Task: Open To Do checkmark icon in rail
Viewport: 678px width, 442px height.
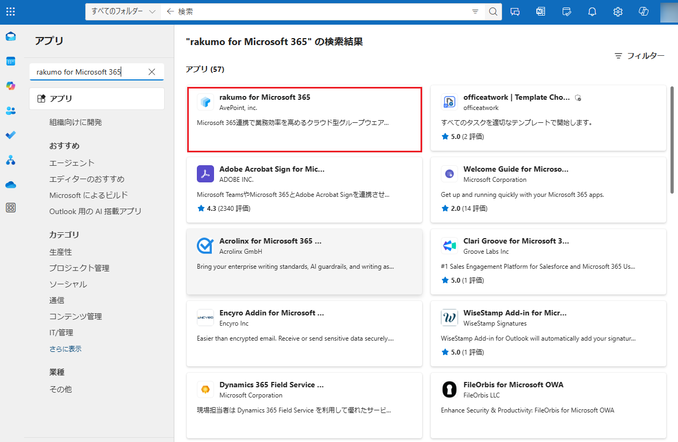Action: pyautogui.click(x=11, y=135)
